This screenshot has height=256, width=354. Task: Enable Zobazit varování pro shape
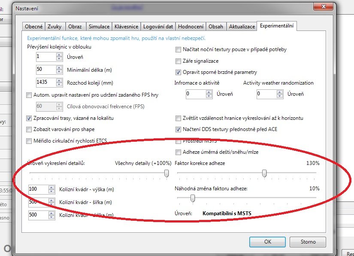point(29,129)
